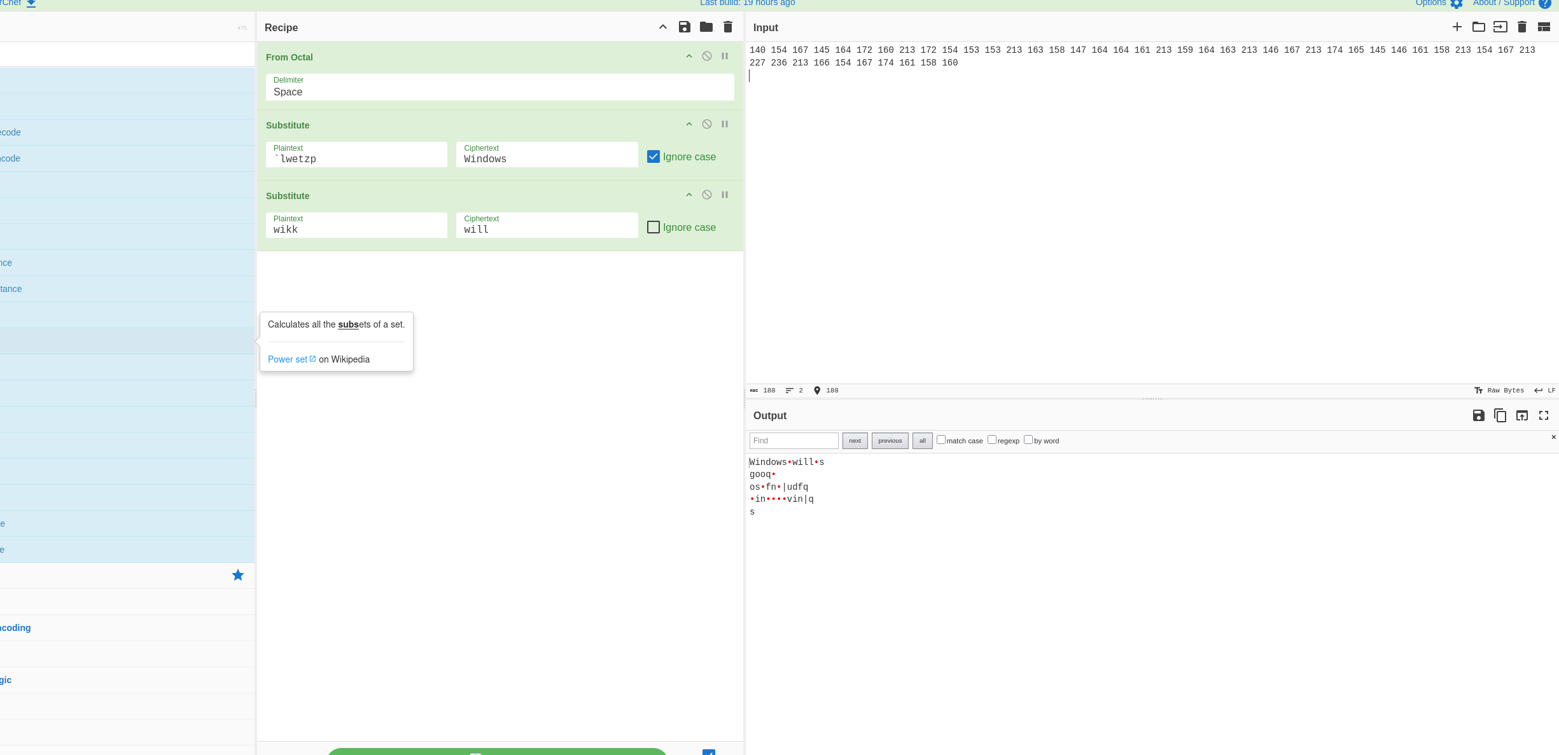1559x755 pixels.
Task: Copy output to clipboard
Action: pos(1500,415)
